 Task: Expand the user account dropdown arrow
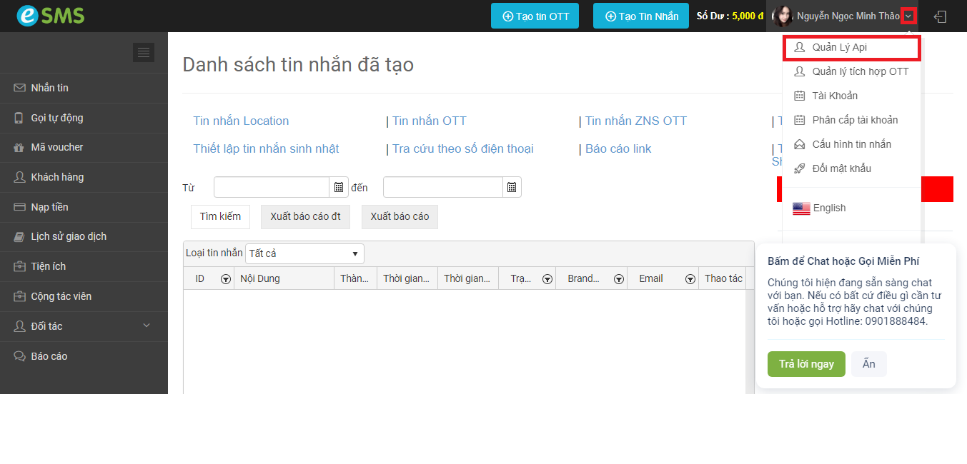[908, 16]
